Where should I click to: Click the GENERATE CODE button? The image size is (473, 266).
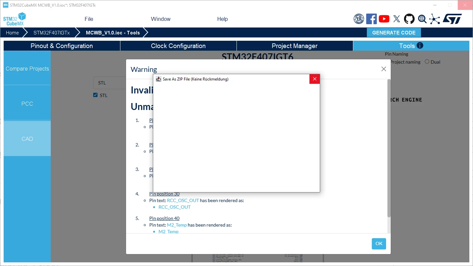(x=394, y=32)
